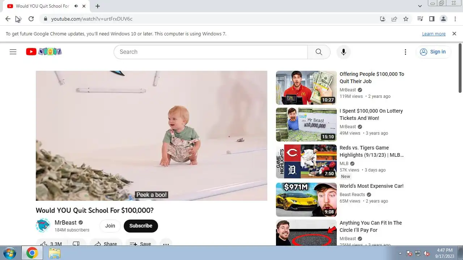Click the Sign in button
This screenshot has width=463, height=260.
pos(433,52)
